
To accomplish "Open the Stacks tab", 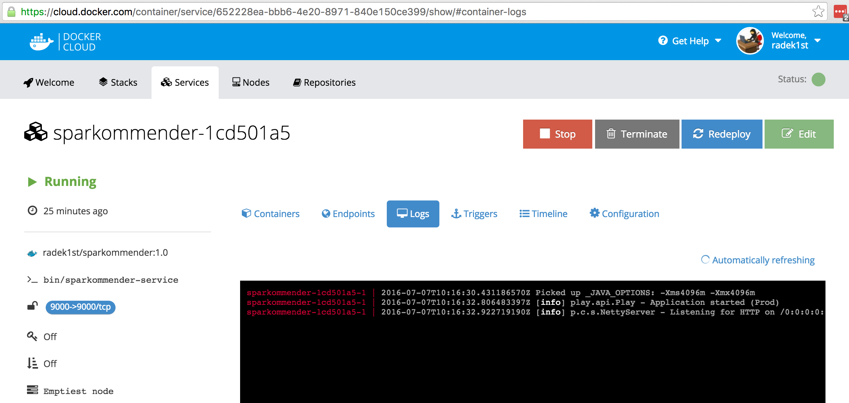I will click(x=118, y=83).
